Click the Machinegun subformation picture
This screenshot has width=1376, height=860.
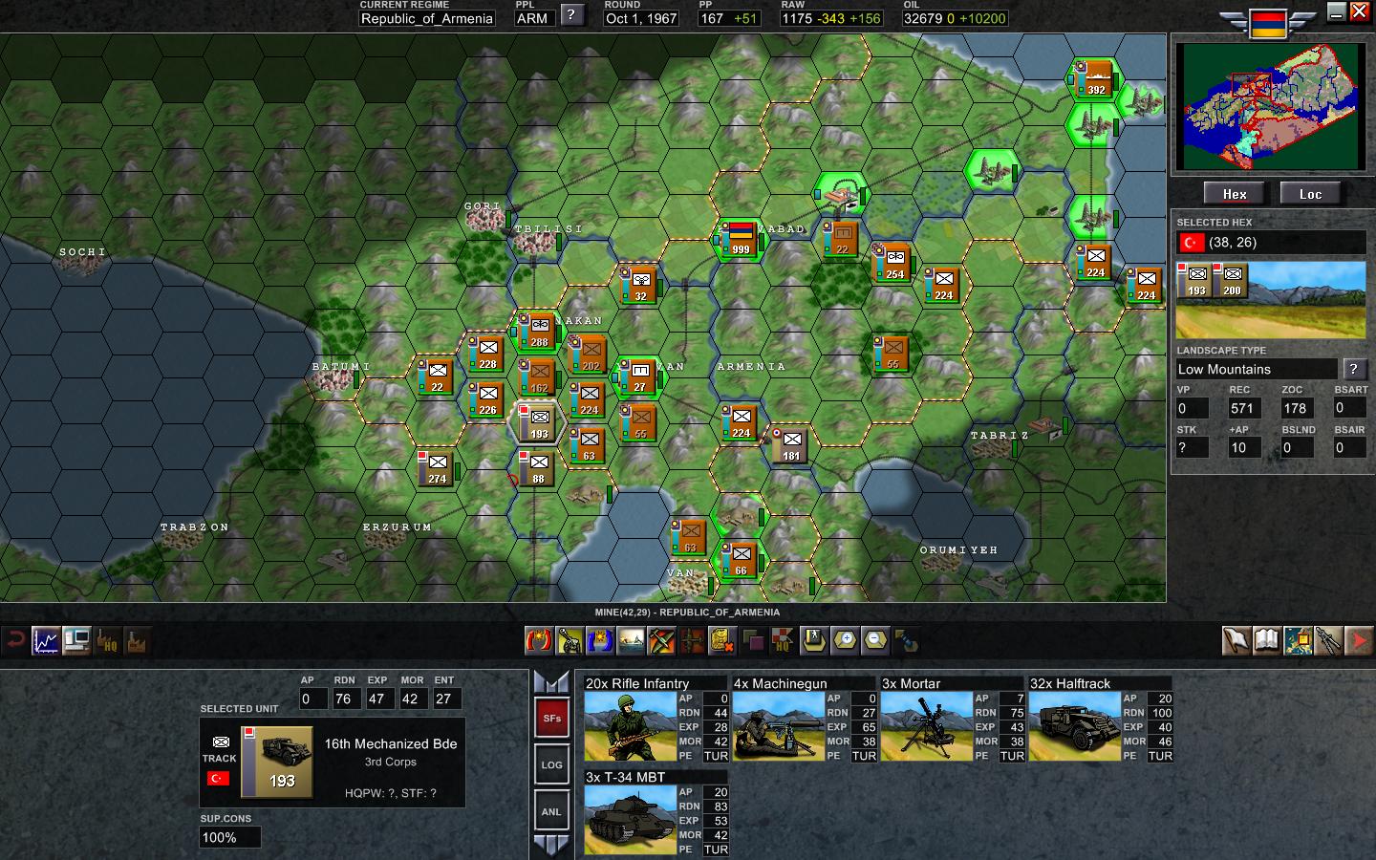tap(779, 726)
